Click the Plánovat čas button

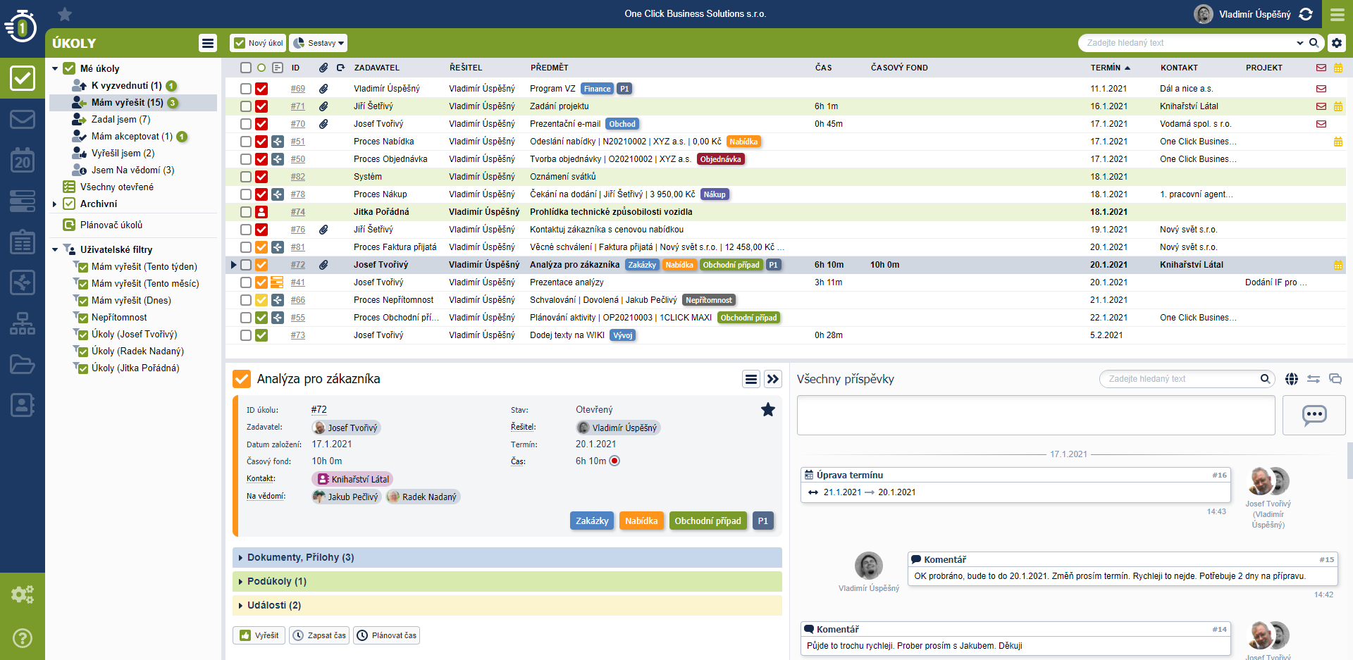click(387, 635)
